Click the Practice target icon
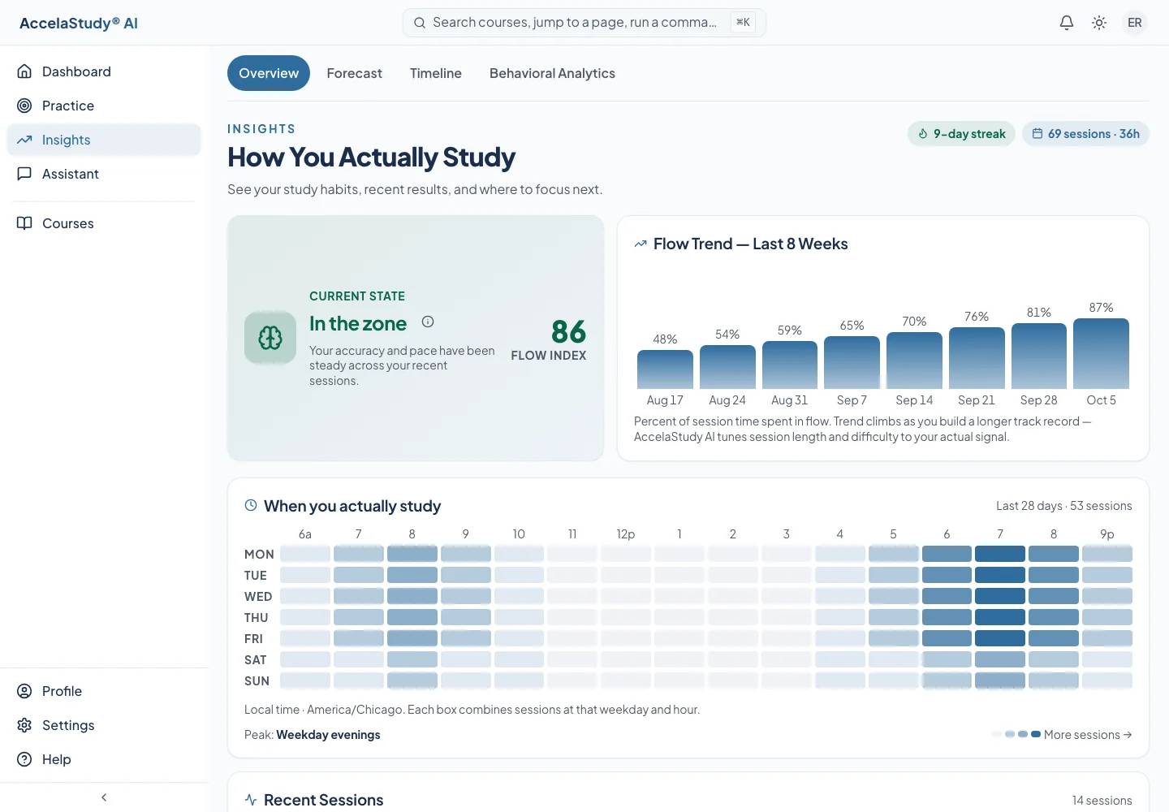This screenshot has width=1169, height=812. pyautogui.click(x=24, y=106)
